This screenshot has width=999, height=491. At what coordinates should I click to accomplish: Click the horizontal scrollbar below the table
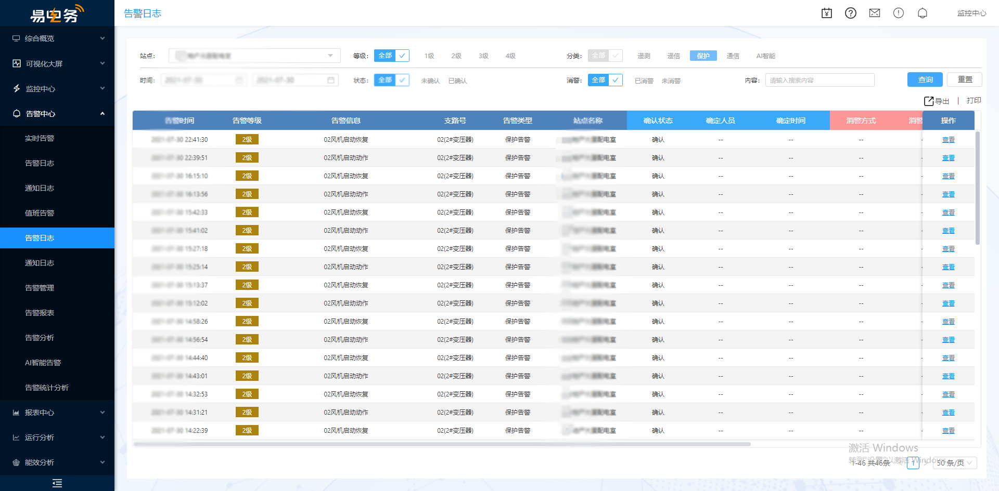(x=442, y=444)
